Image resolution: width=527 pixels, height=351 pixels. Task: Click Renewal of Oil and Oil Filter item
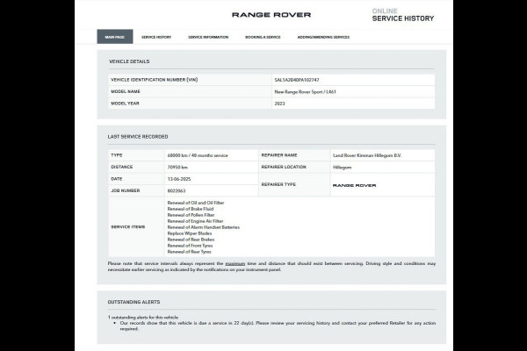(196, 203)
